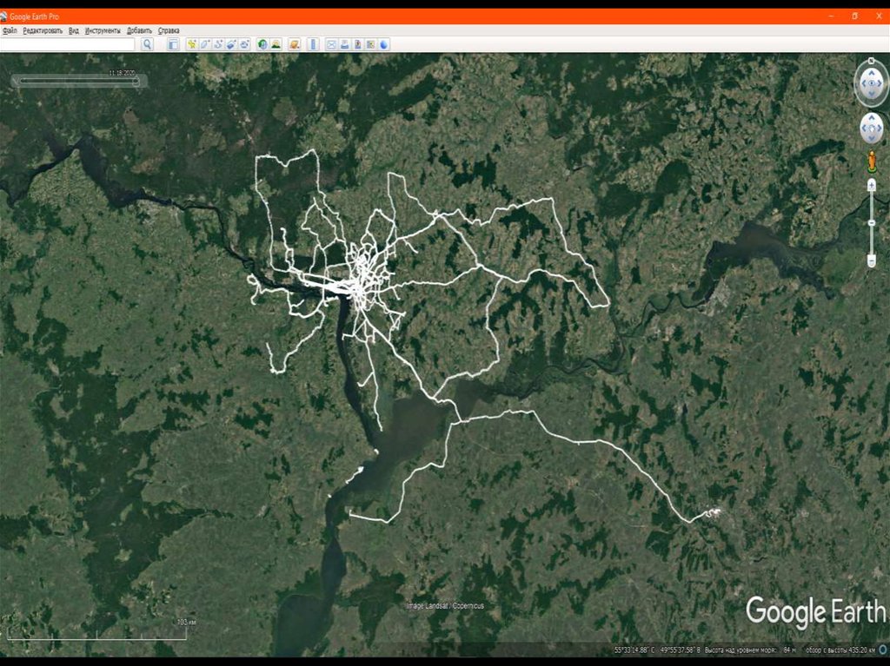The image size is (890, 666).
Task: Open the planets switcher icon
Action: (x=294, y=44)
